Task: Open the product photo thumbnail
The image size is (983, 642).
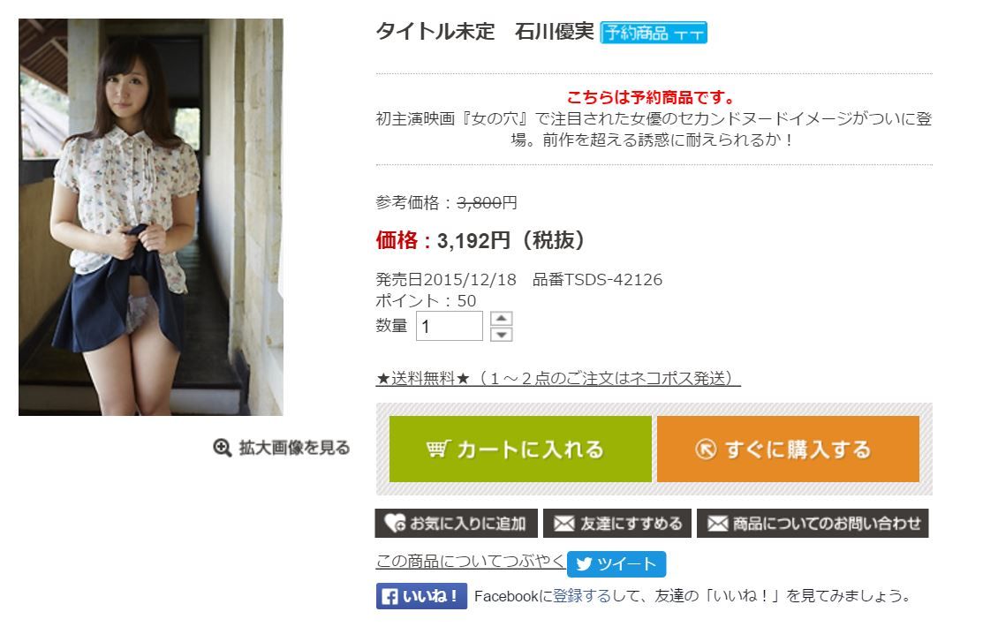Action: pos(151,217)
